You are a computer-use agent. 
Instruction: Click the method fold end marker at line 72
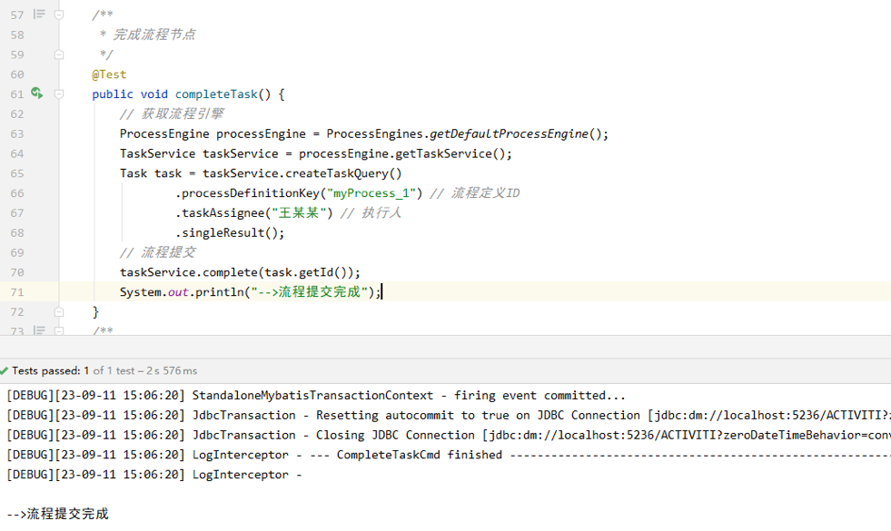pyautogui.click(x=59, y=311)
